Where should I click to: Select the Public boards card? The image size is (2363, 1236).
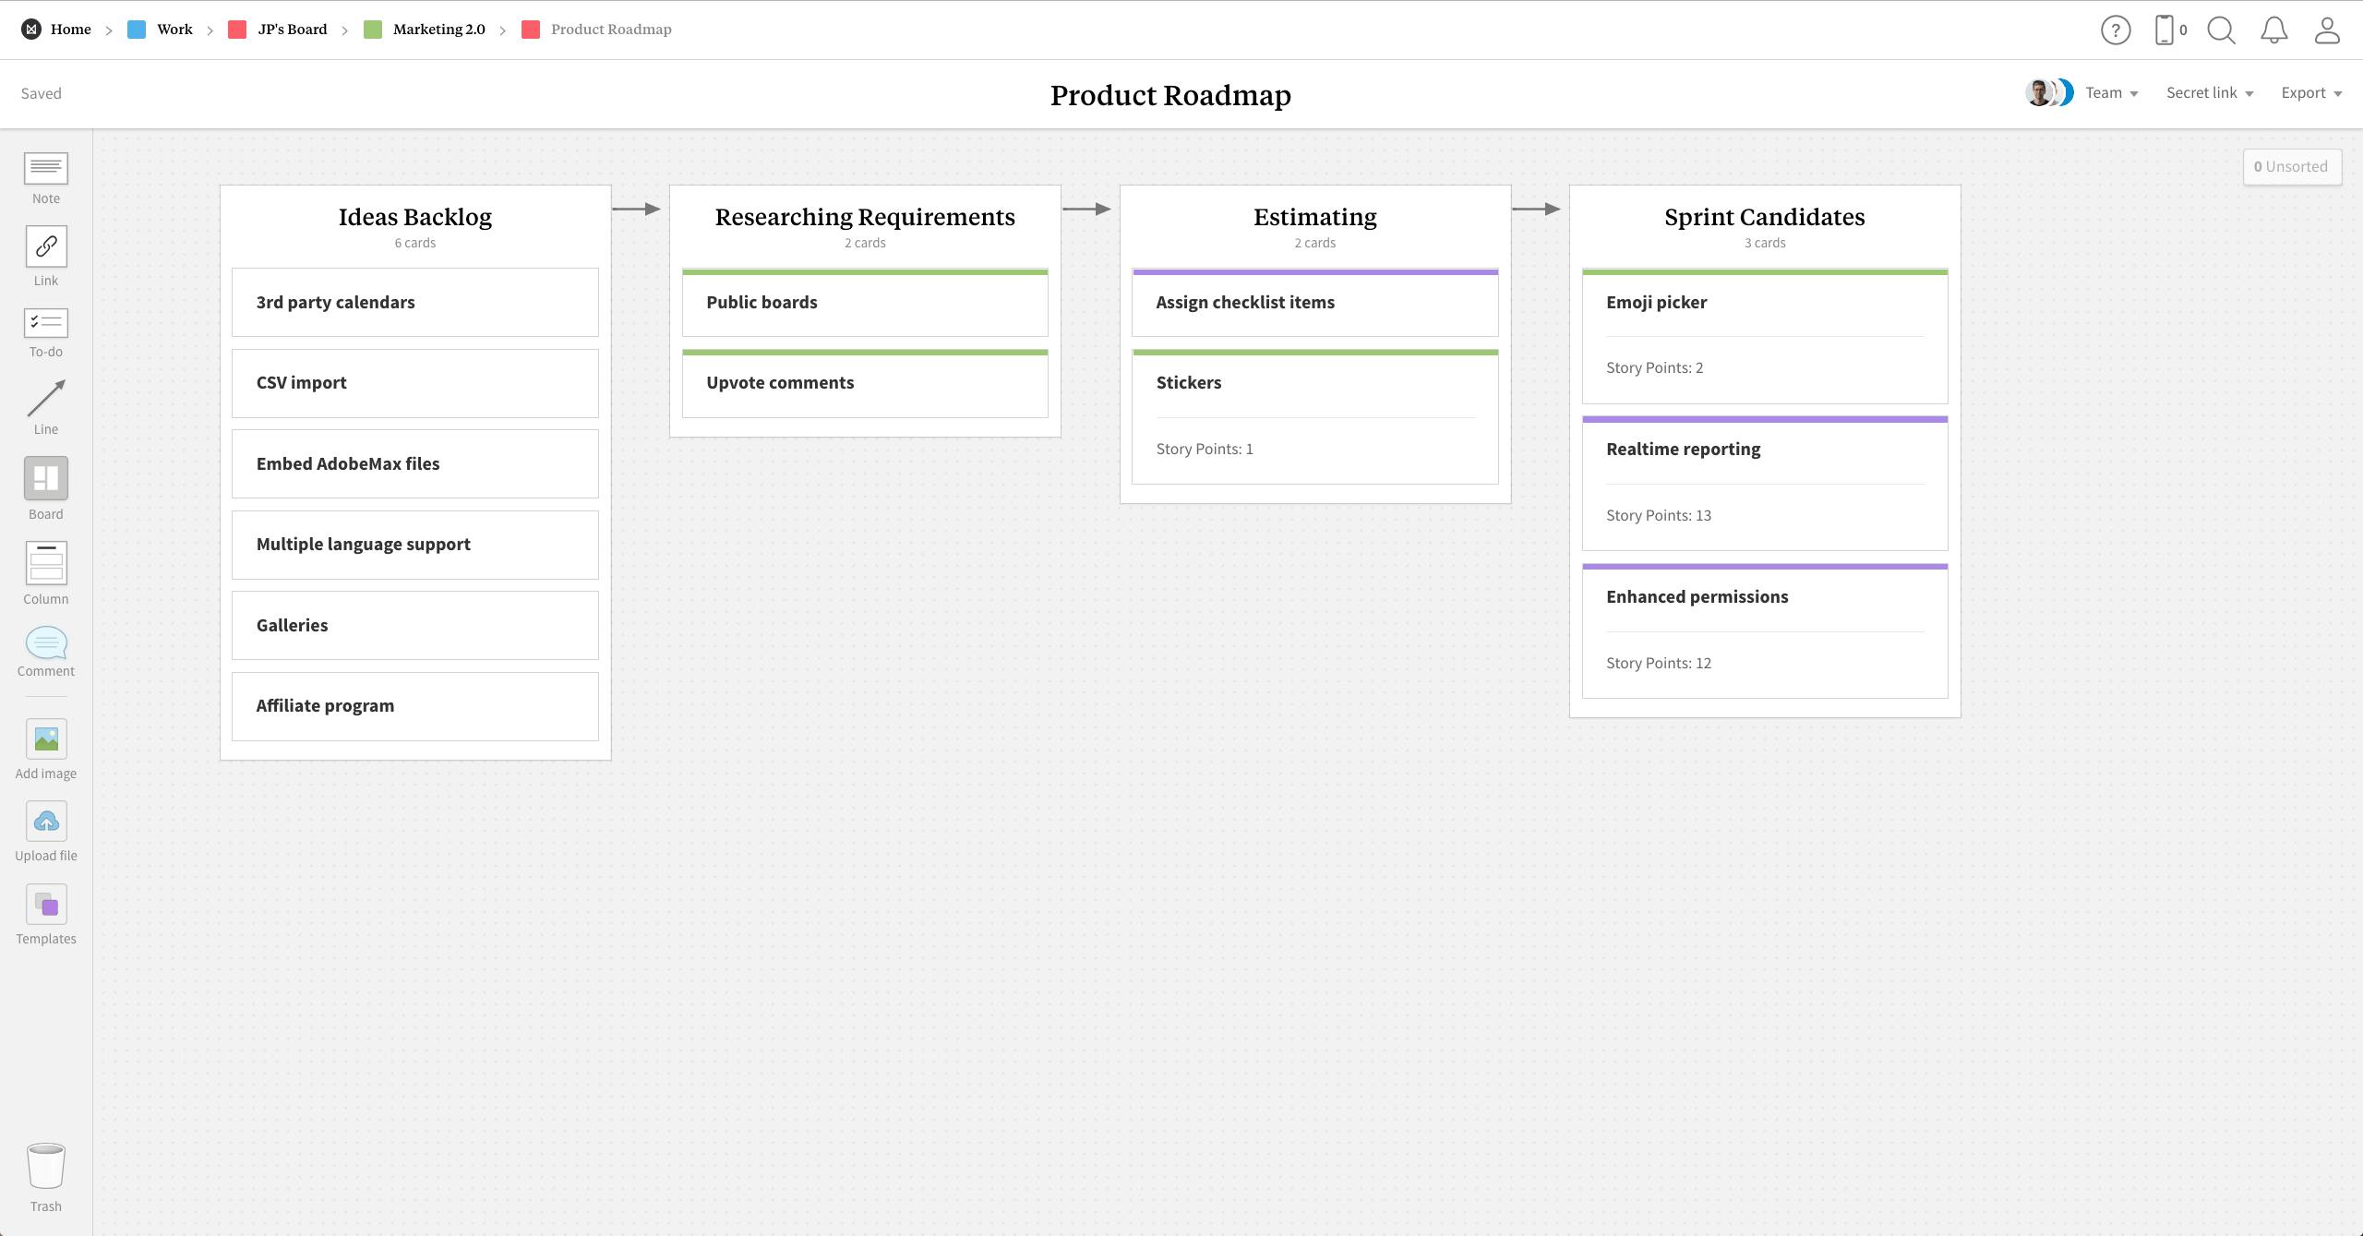[865, 303]
